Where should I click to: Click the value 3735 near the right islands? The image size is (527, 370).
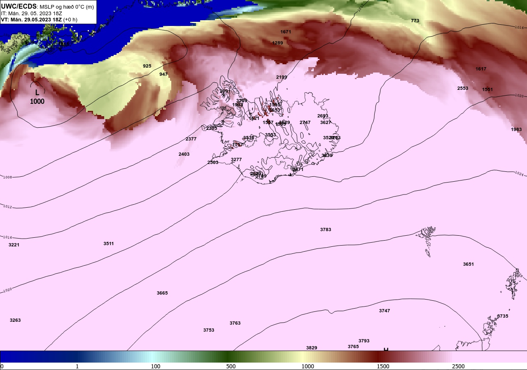click(503, 316)
